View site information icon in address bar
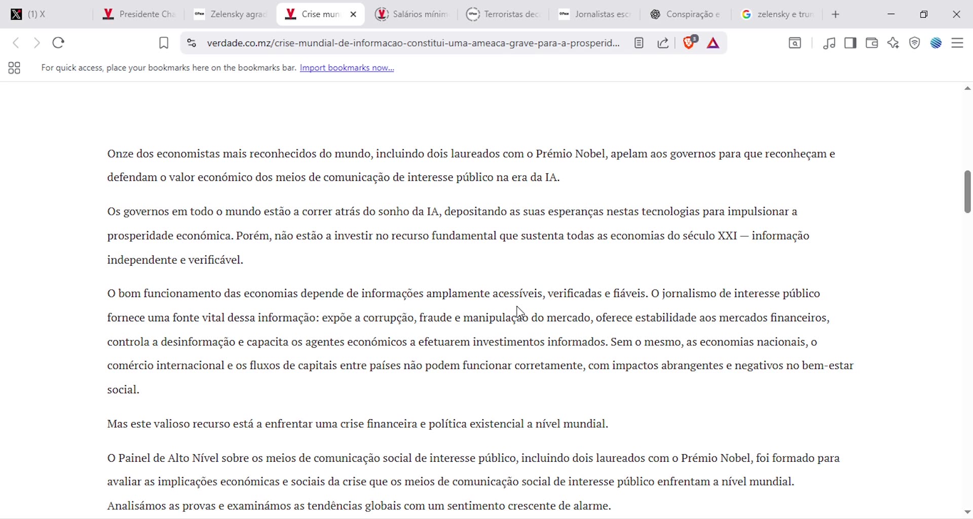 (191, 44)
